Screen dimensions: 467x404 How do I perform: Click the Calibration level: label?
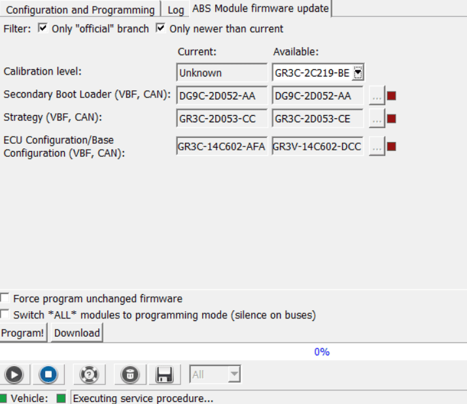(x=43, y=71)
